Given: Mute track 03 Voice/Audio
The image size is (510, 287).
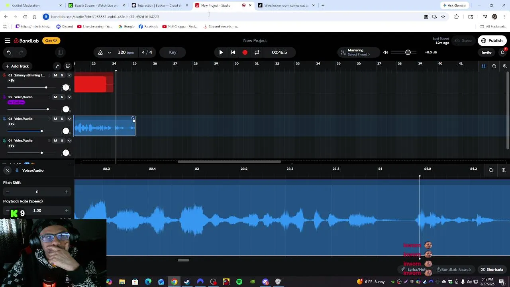Looking at the screenshot, I should click(x=55, y=119).
